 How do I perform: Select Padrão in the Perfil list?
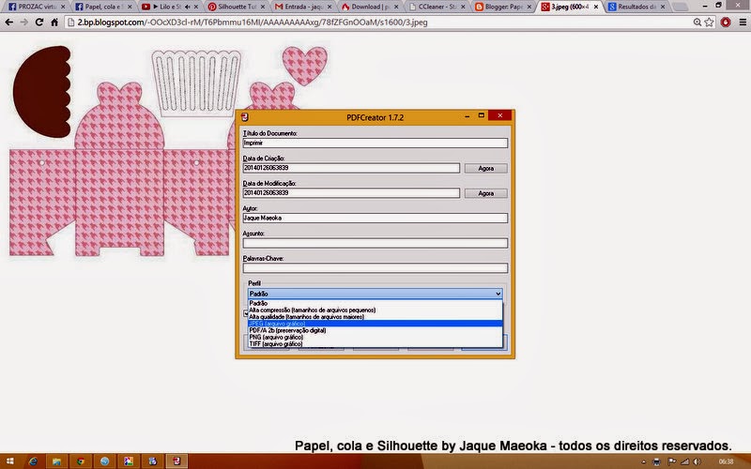[375, 303]
